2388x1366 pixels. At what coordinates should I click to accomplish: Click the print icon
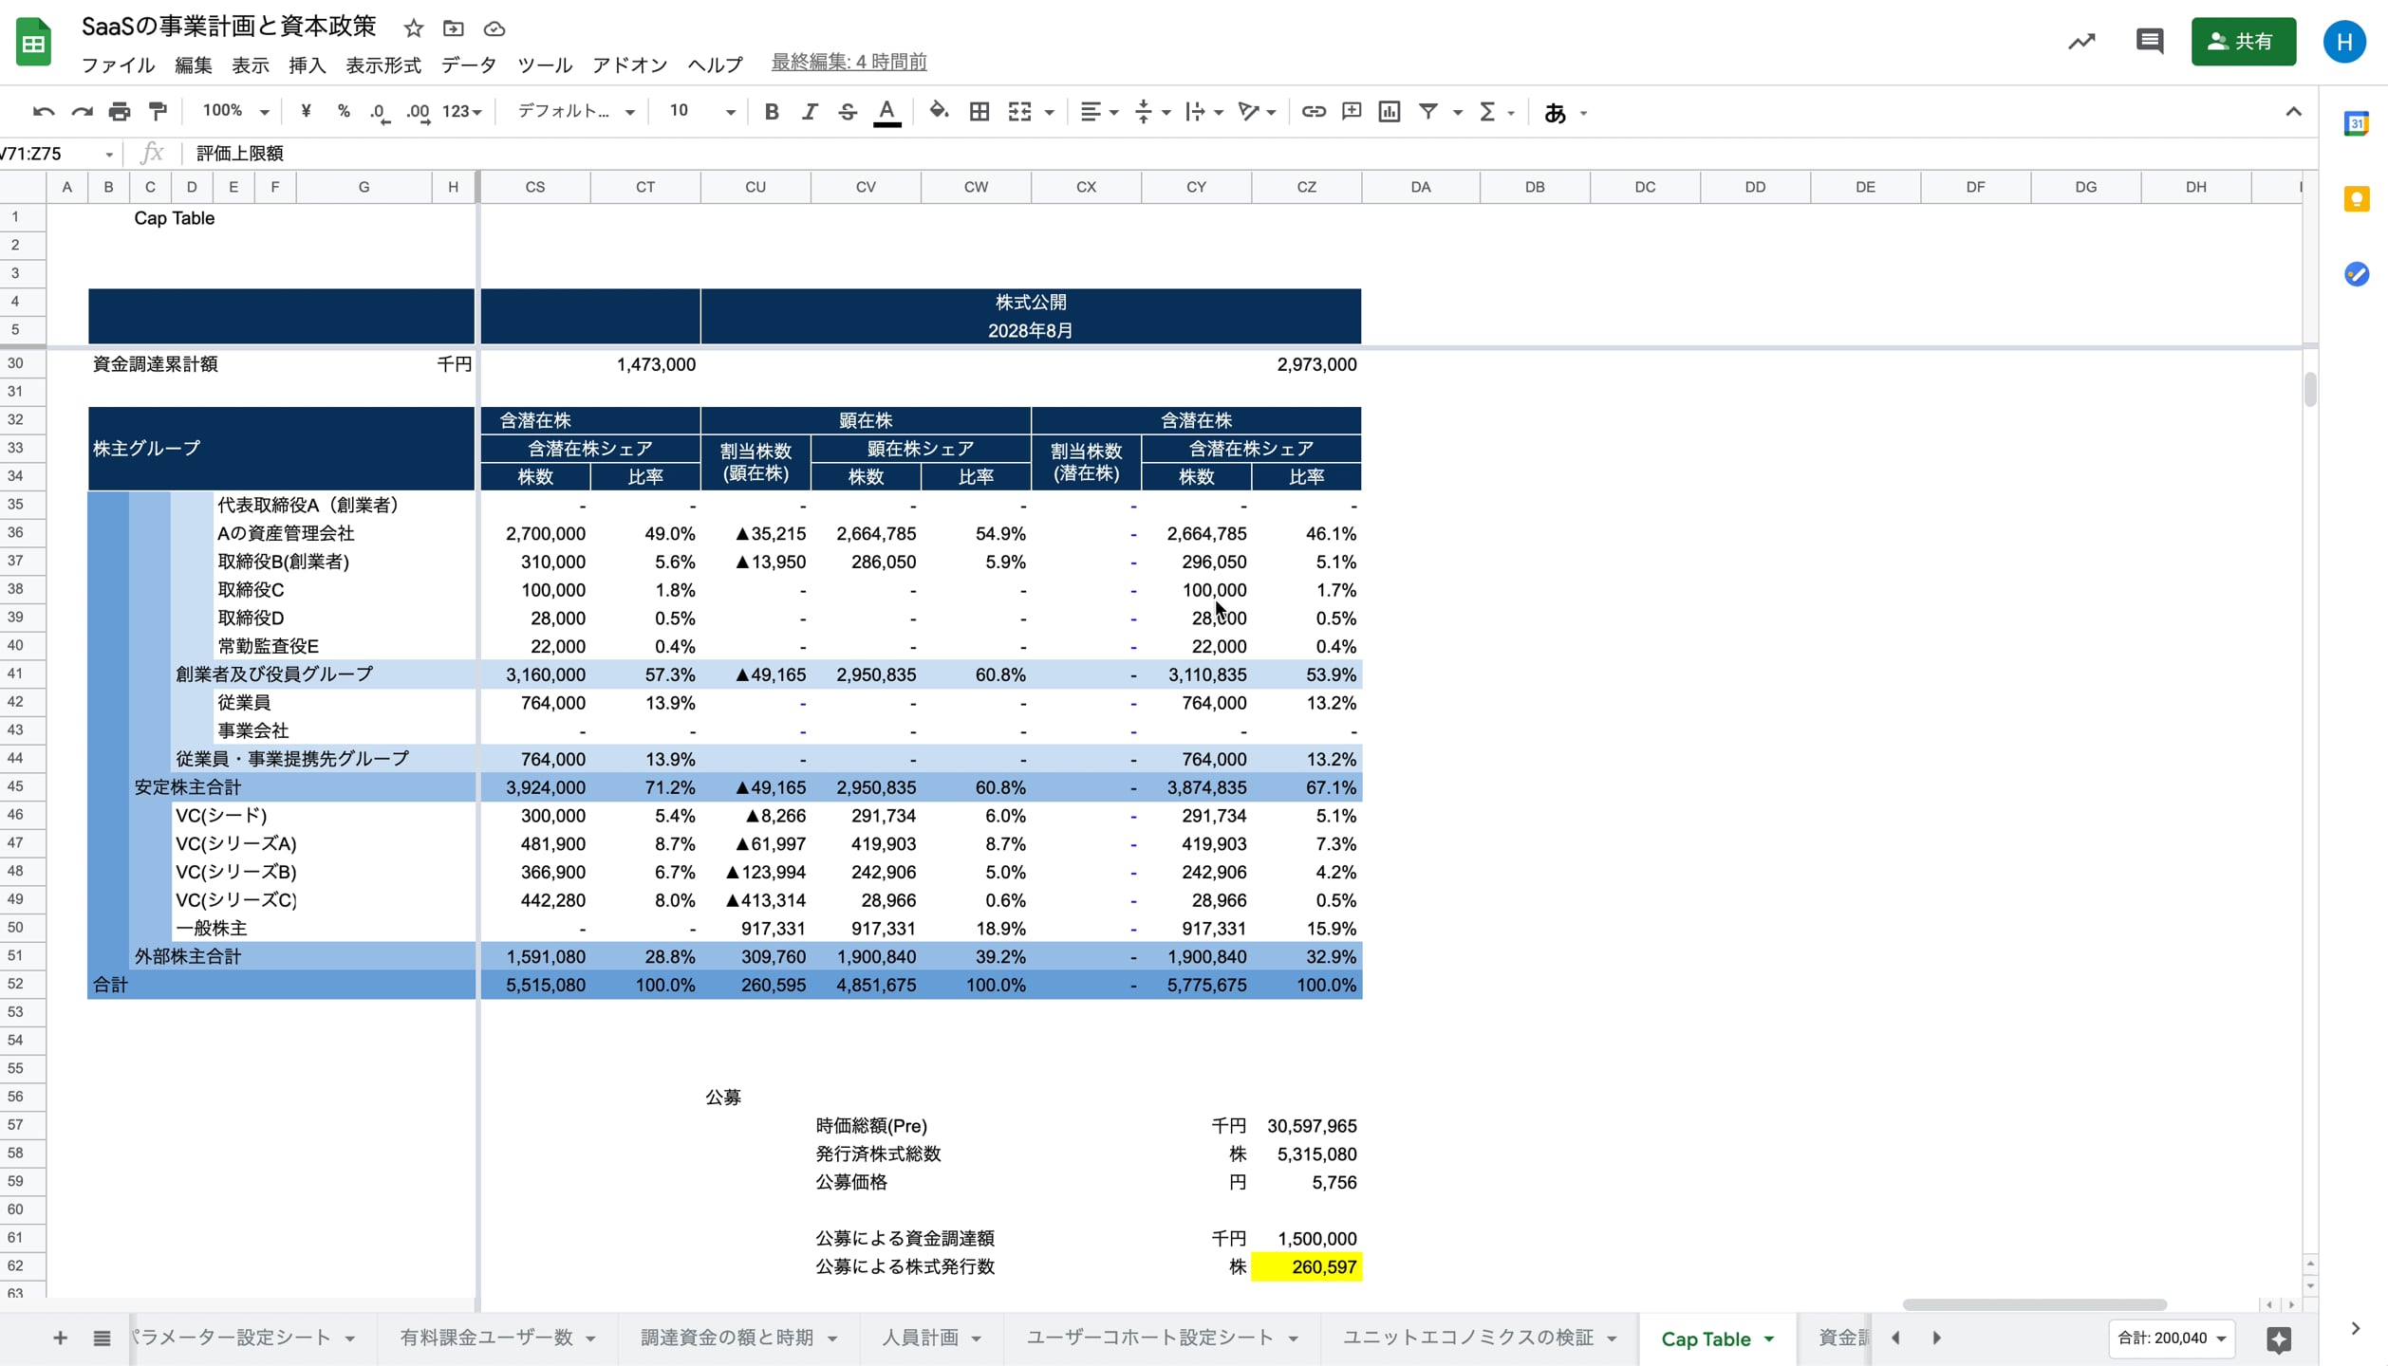(120, 112)
